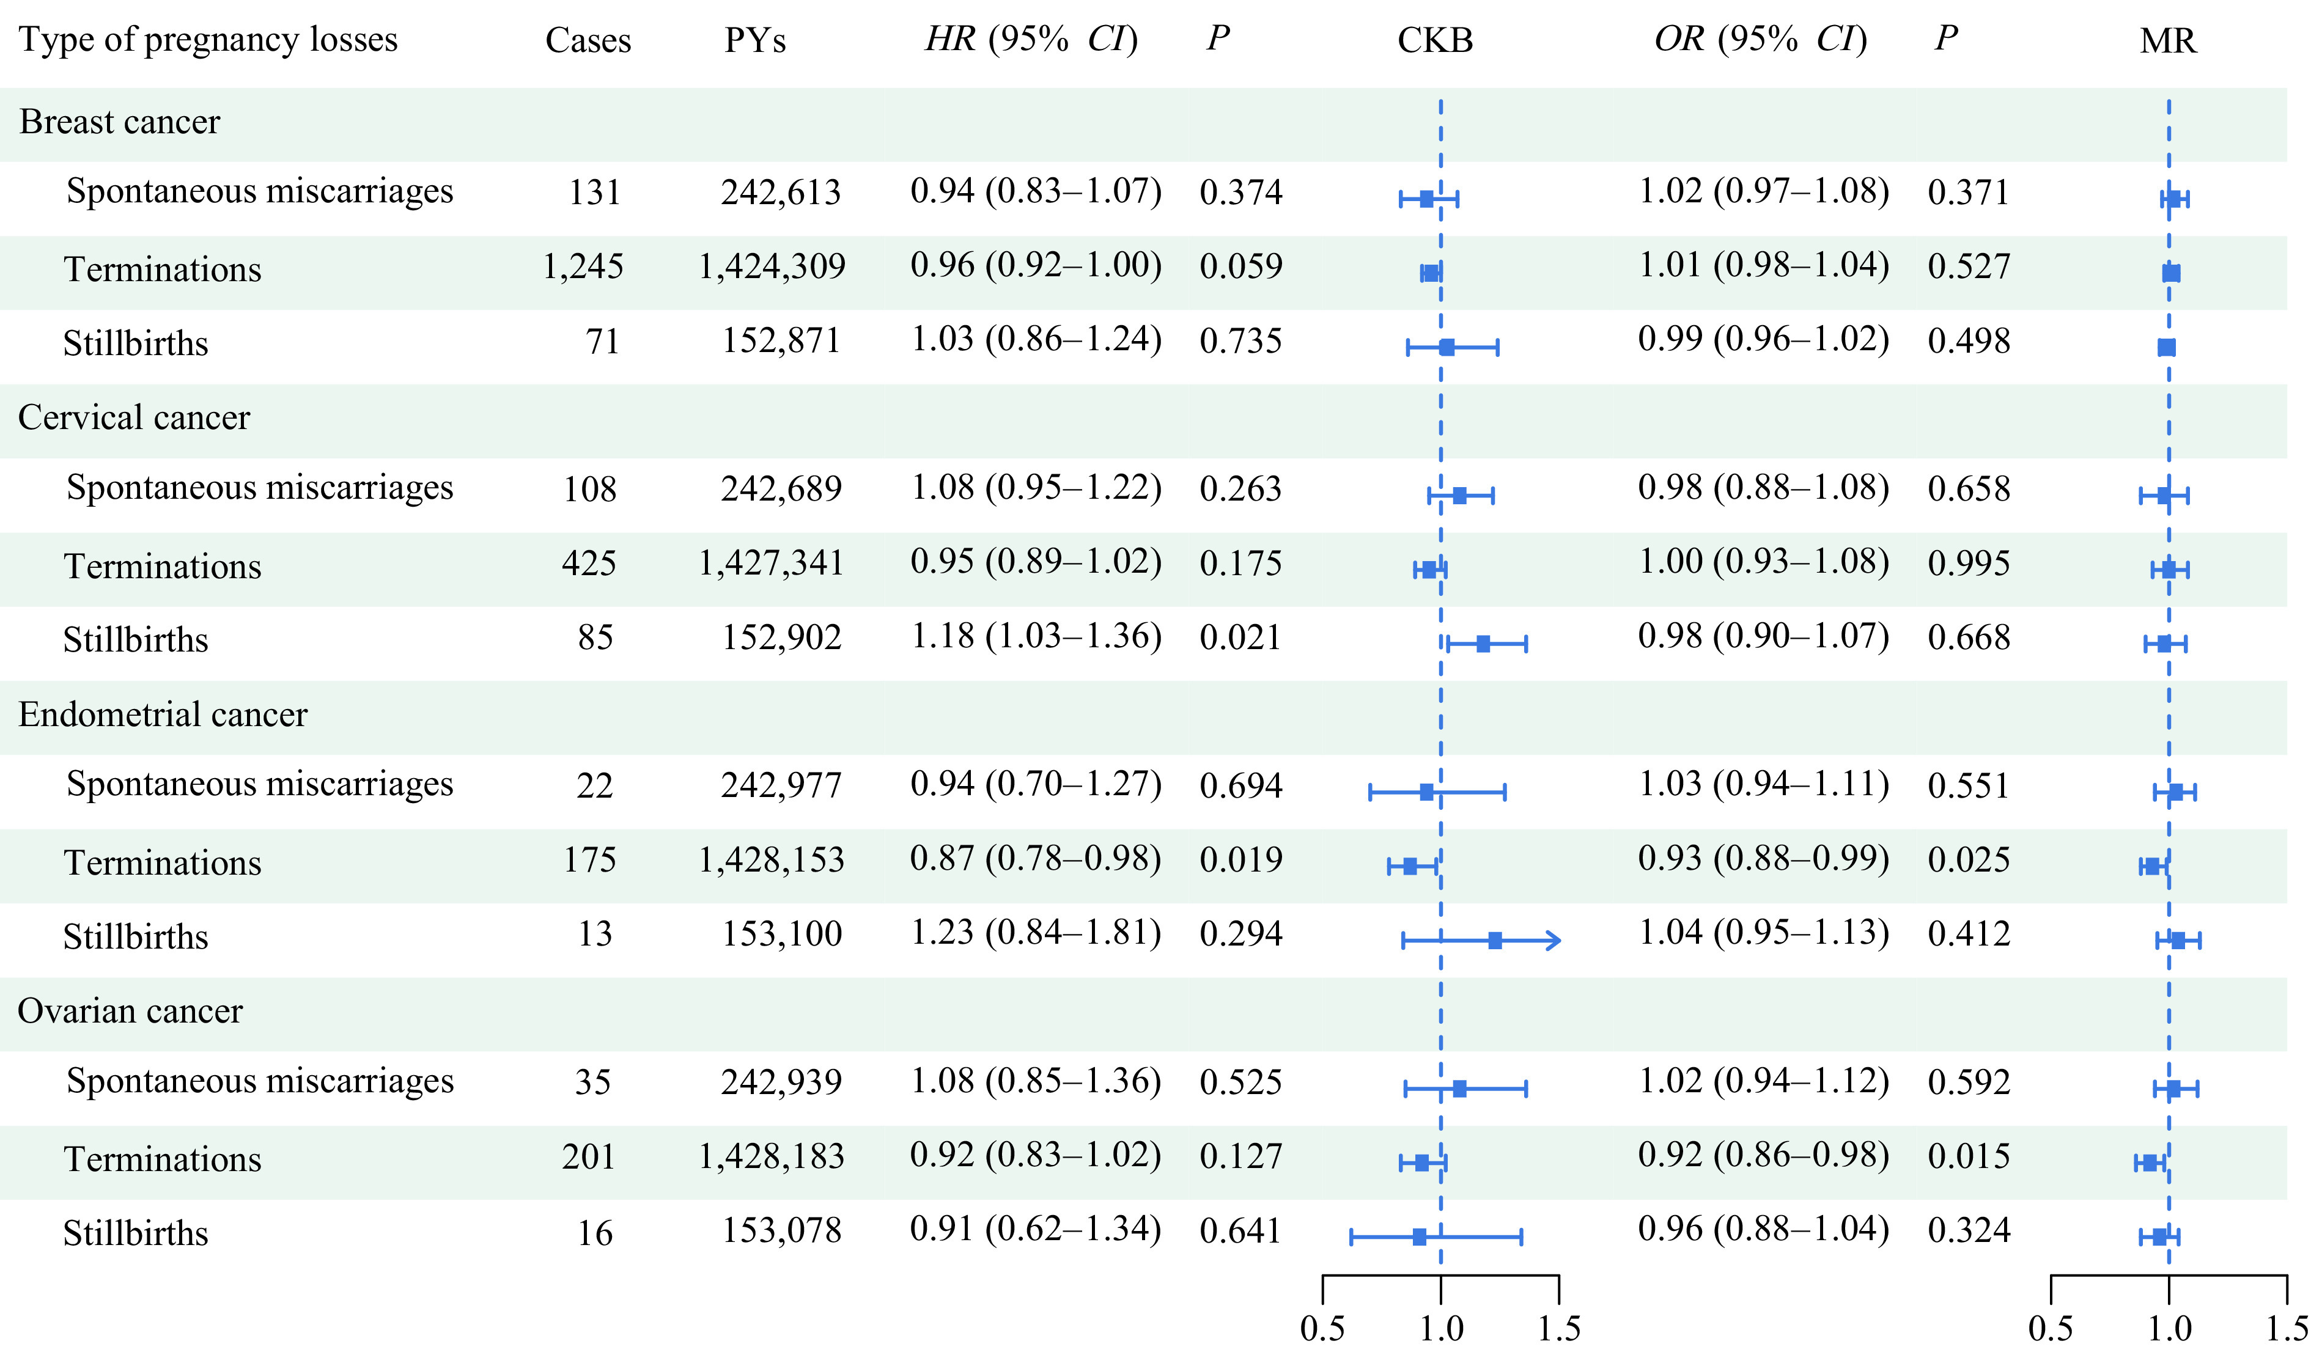The image size is (2311, 1352).
Task: Select OR '0.93 (0.88–0.99)'
Action: [x=1764, y=859]
